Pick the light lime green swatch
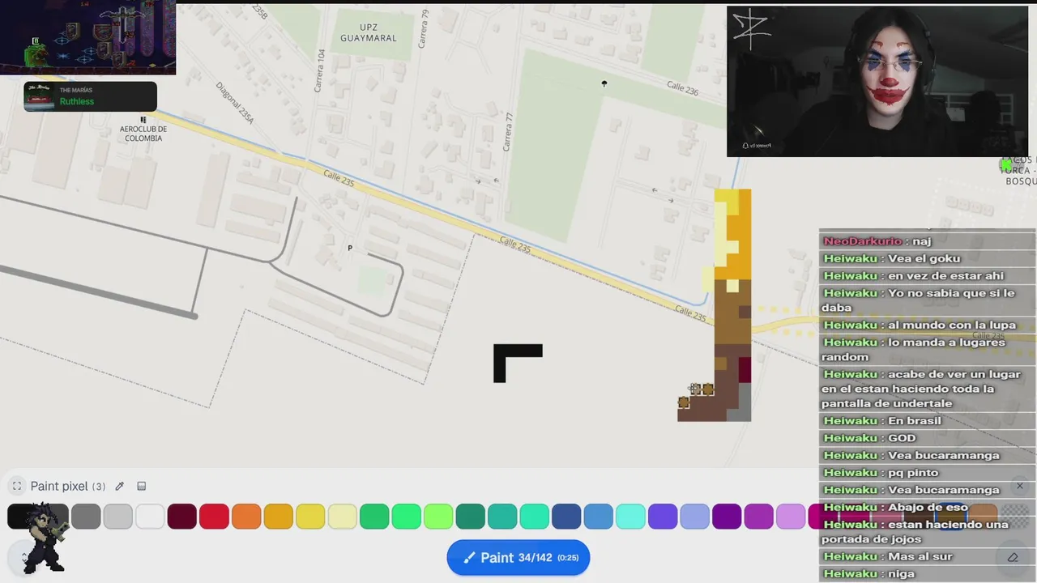 click(x=438, y=517)
